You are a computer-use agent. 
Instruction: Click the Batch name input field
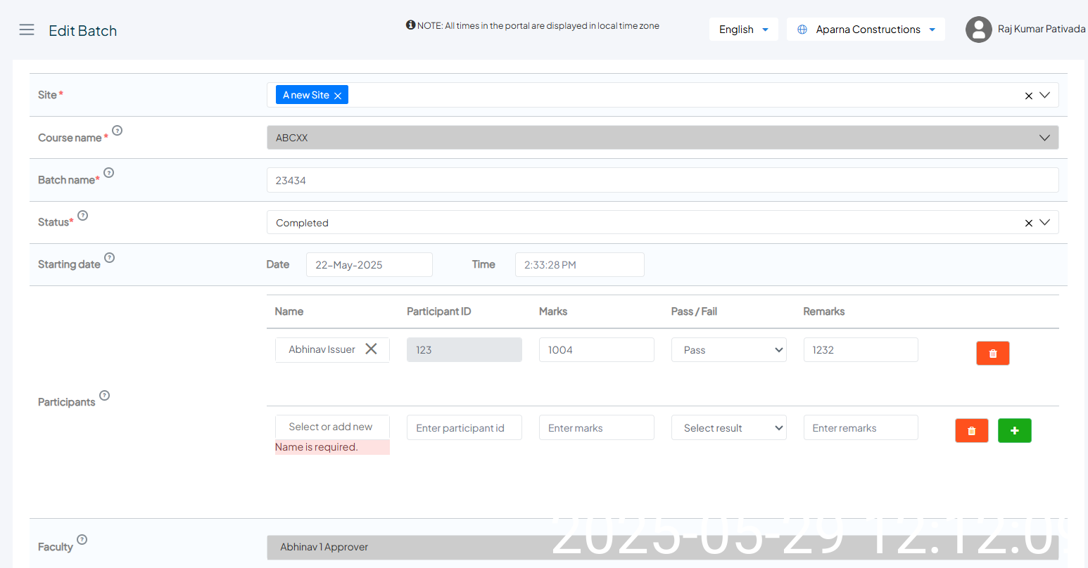click(x=662, y=180)
